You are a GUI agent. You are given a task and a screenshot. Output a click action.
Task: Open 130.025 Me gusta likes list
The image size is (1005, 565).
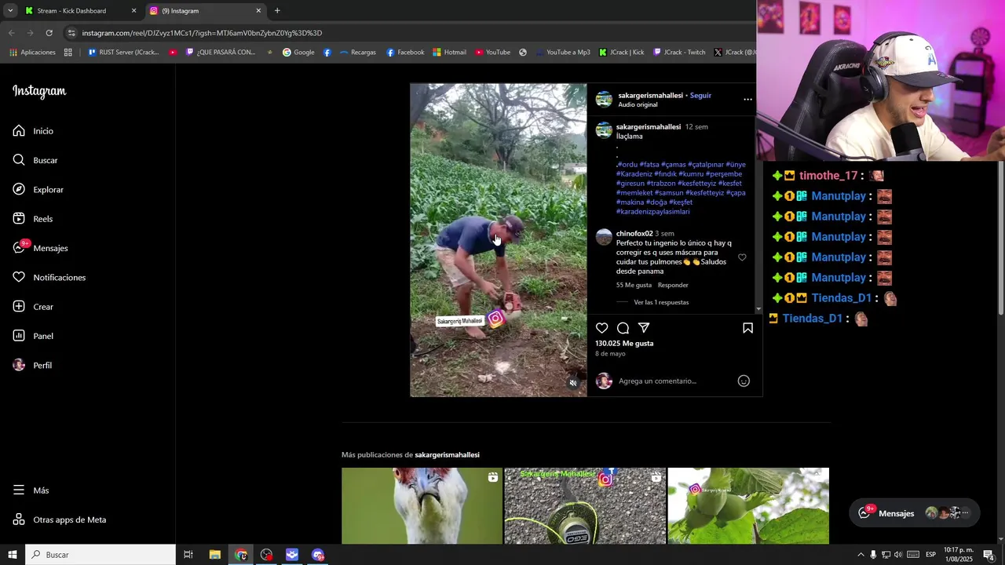(x=624, y=344)
